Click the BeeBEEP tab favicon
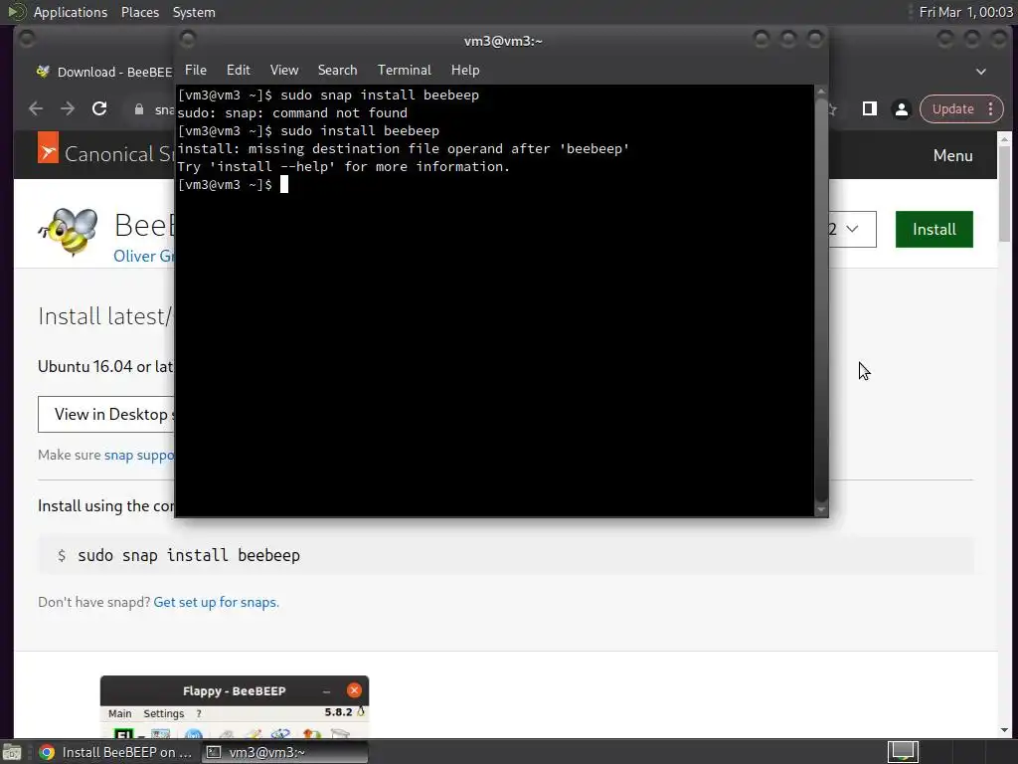 [44, 72]
